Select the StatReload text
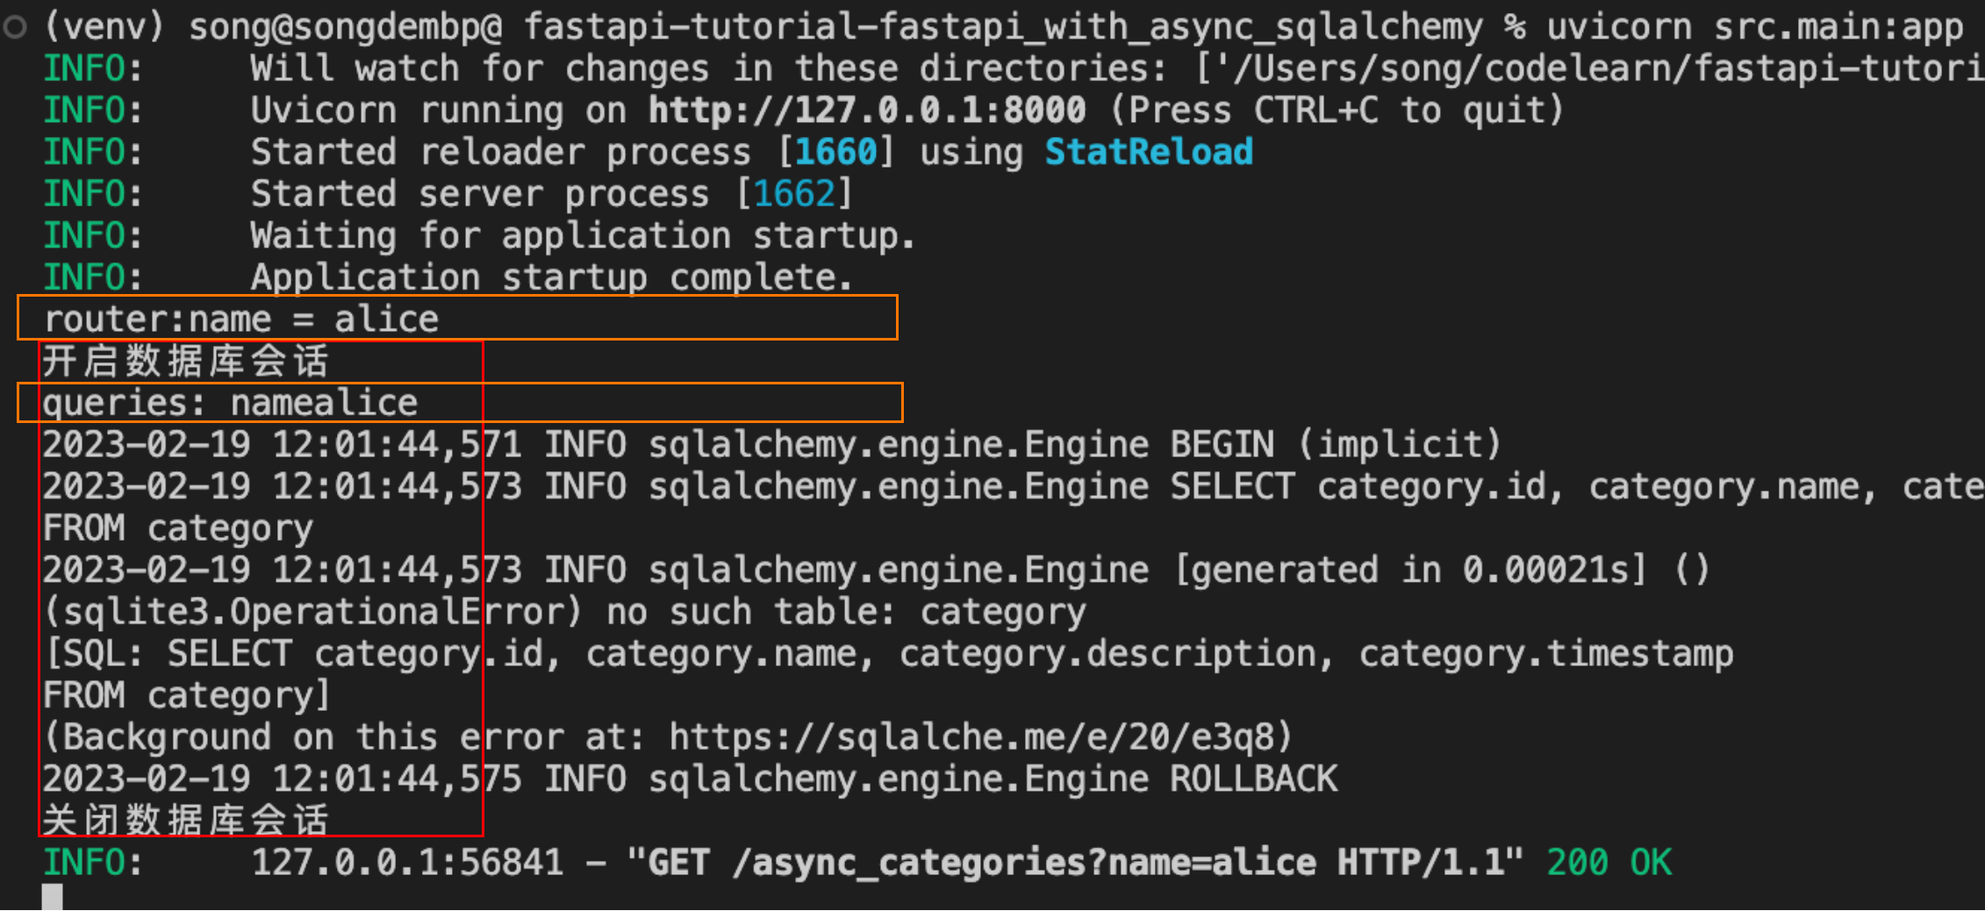This screenshot has width=1985, height=911. tap(1149, 152)
